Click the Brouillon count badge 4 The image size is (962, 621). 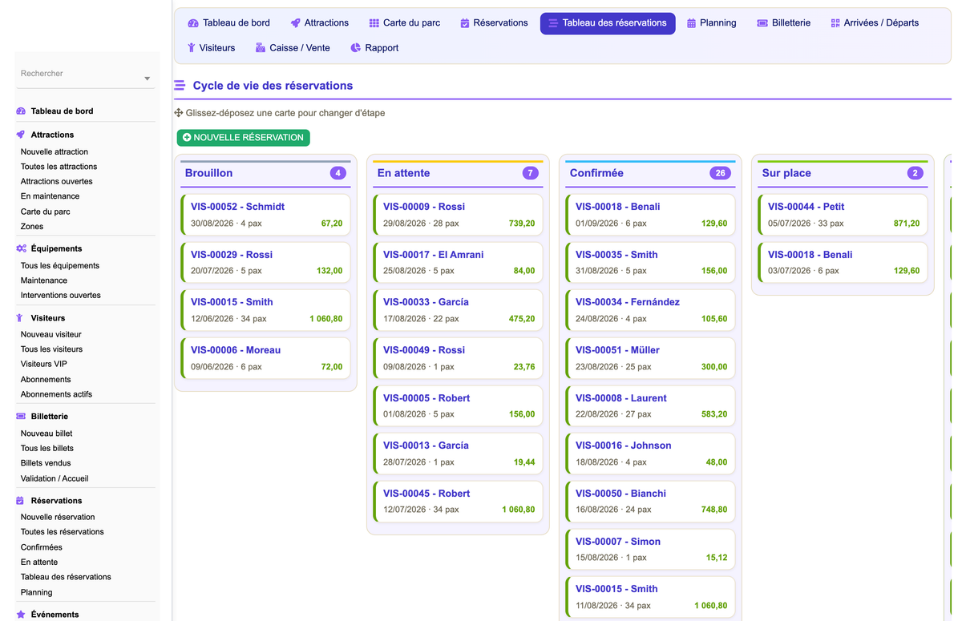click(338, 173)
